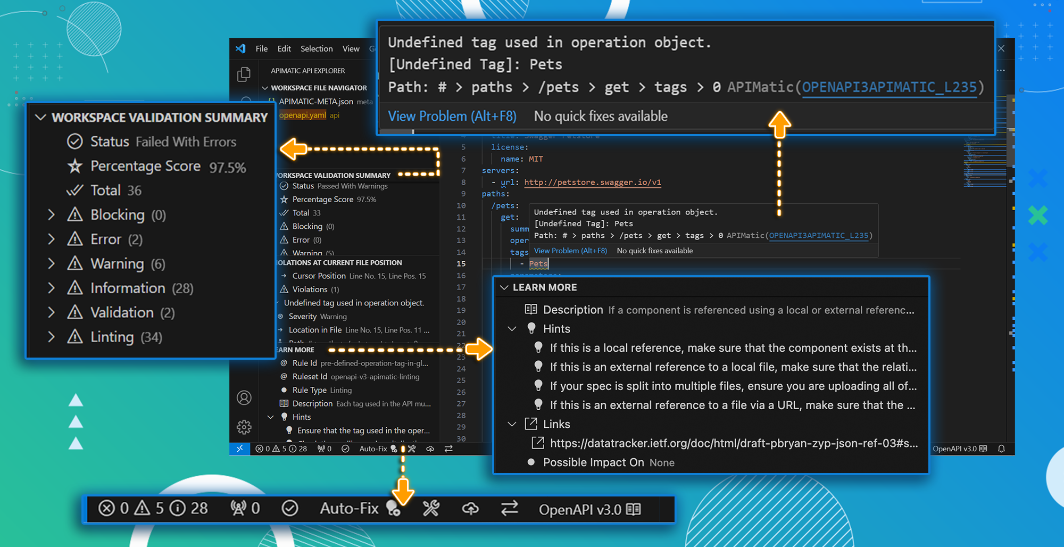The image size is (1064, 547).
Task: Expand the Error (2) category
Action: (51, 239)
